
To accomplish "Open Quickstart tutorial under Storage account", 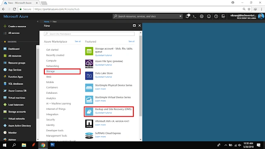I will (104, 55).
